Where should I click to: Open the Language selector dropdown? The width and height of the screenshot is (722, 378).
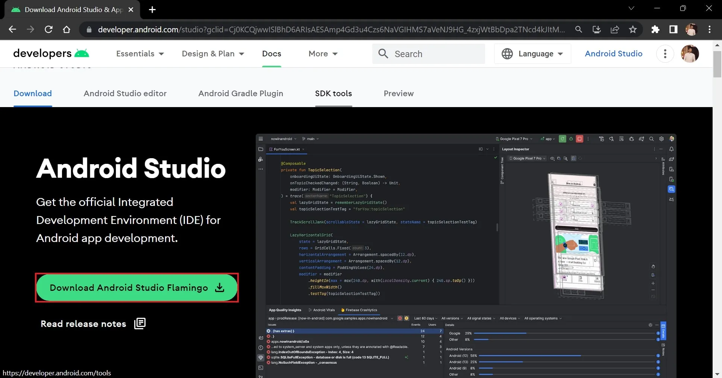point(532,54)
